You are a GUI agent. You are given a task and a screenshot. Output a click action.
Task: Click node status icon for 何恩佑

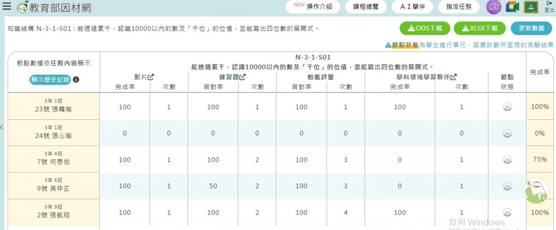[x=507, y=160]
